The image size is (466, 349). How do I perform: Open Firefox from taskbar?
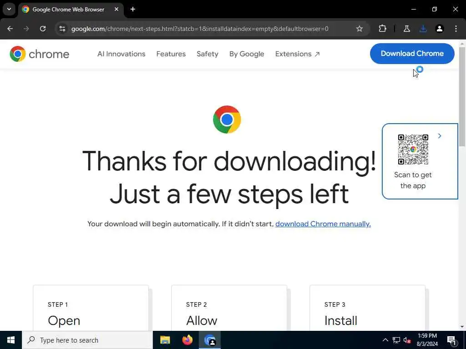pos(187,340)
